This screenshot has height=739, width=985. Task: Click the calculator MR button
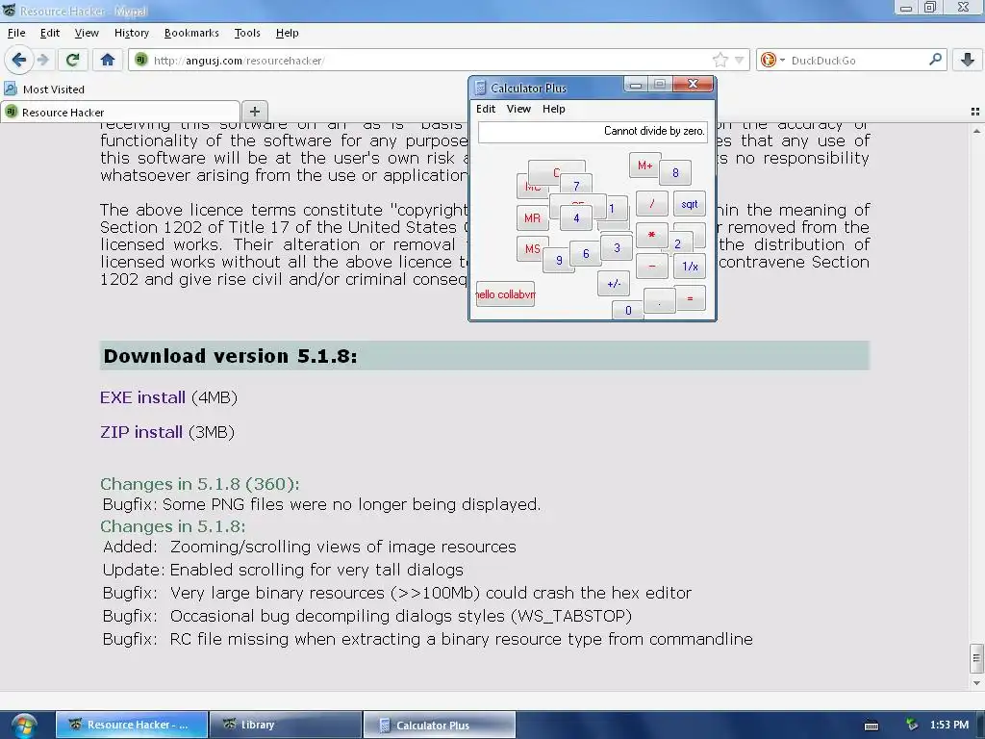point(532,218)
